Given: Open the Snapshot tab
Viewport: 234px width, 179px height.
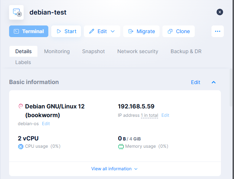Looking at the screenshot, I should point(93,51).
